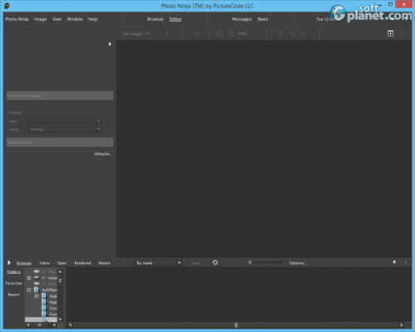
Task: Click folder tree horizontal scroll right arrow
Action: (x=55, y=325)
